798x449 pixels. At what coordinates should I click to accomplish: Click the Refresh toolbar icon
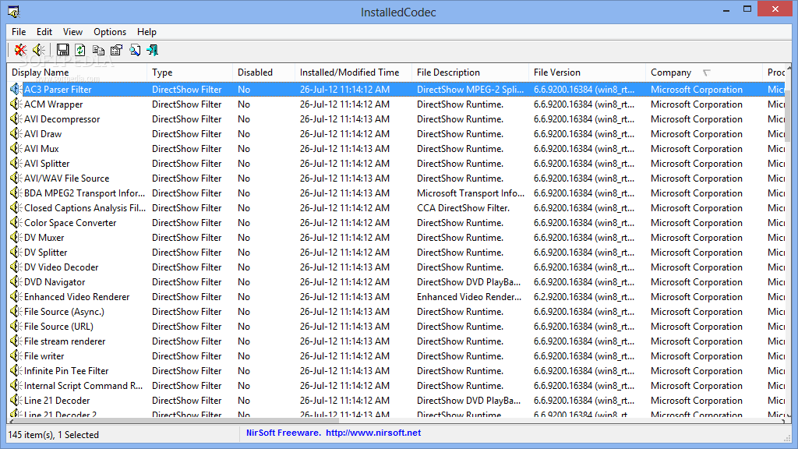(x=80, y=50)
